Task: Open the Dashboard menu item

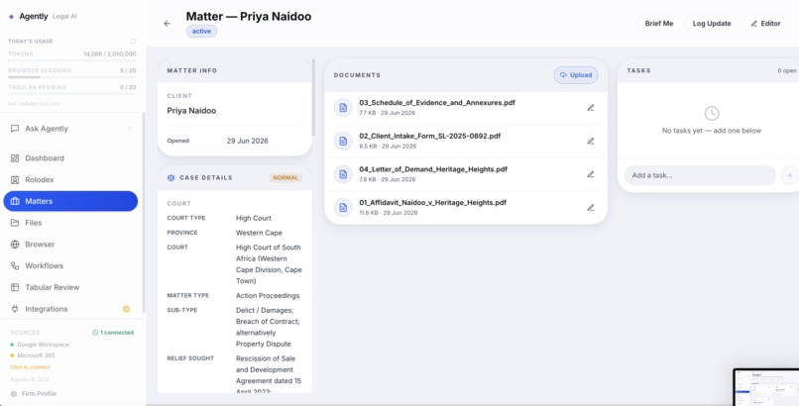Action: pos(70,158)
